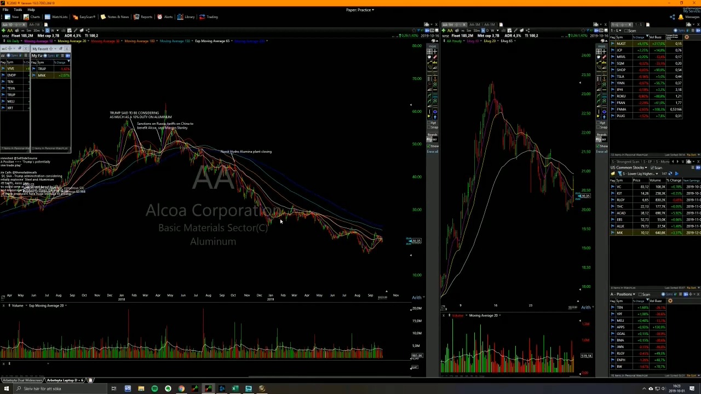Expand timeframe dropdown after W on AA-1D chart
The image size is (701, 394).
(x=58, y=31)
